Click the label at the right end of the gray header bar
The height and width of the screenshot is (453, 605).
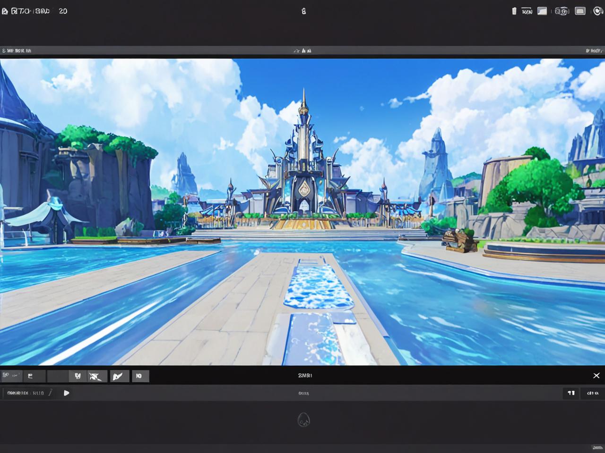point(594,50)
